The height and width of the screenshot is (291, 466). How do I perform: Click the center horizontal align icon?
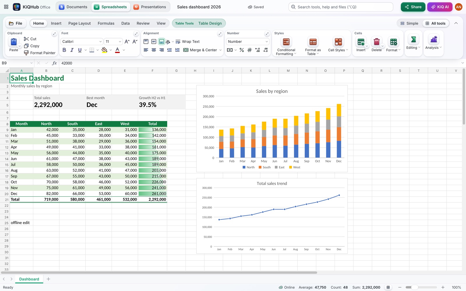click(154, 50)
